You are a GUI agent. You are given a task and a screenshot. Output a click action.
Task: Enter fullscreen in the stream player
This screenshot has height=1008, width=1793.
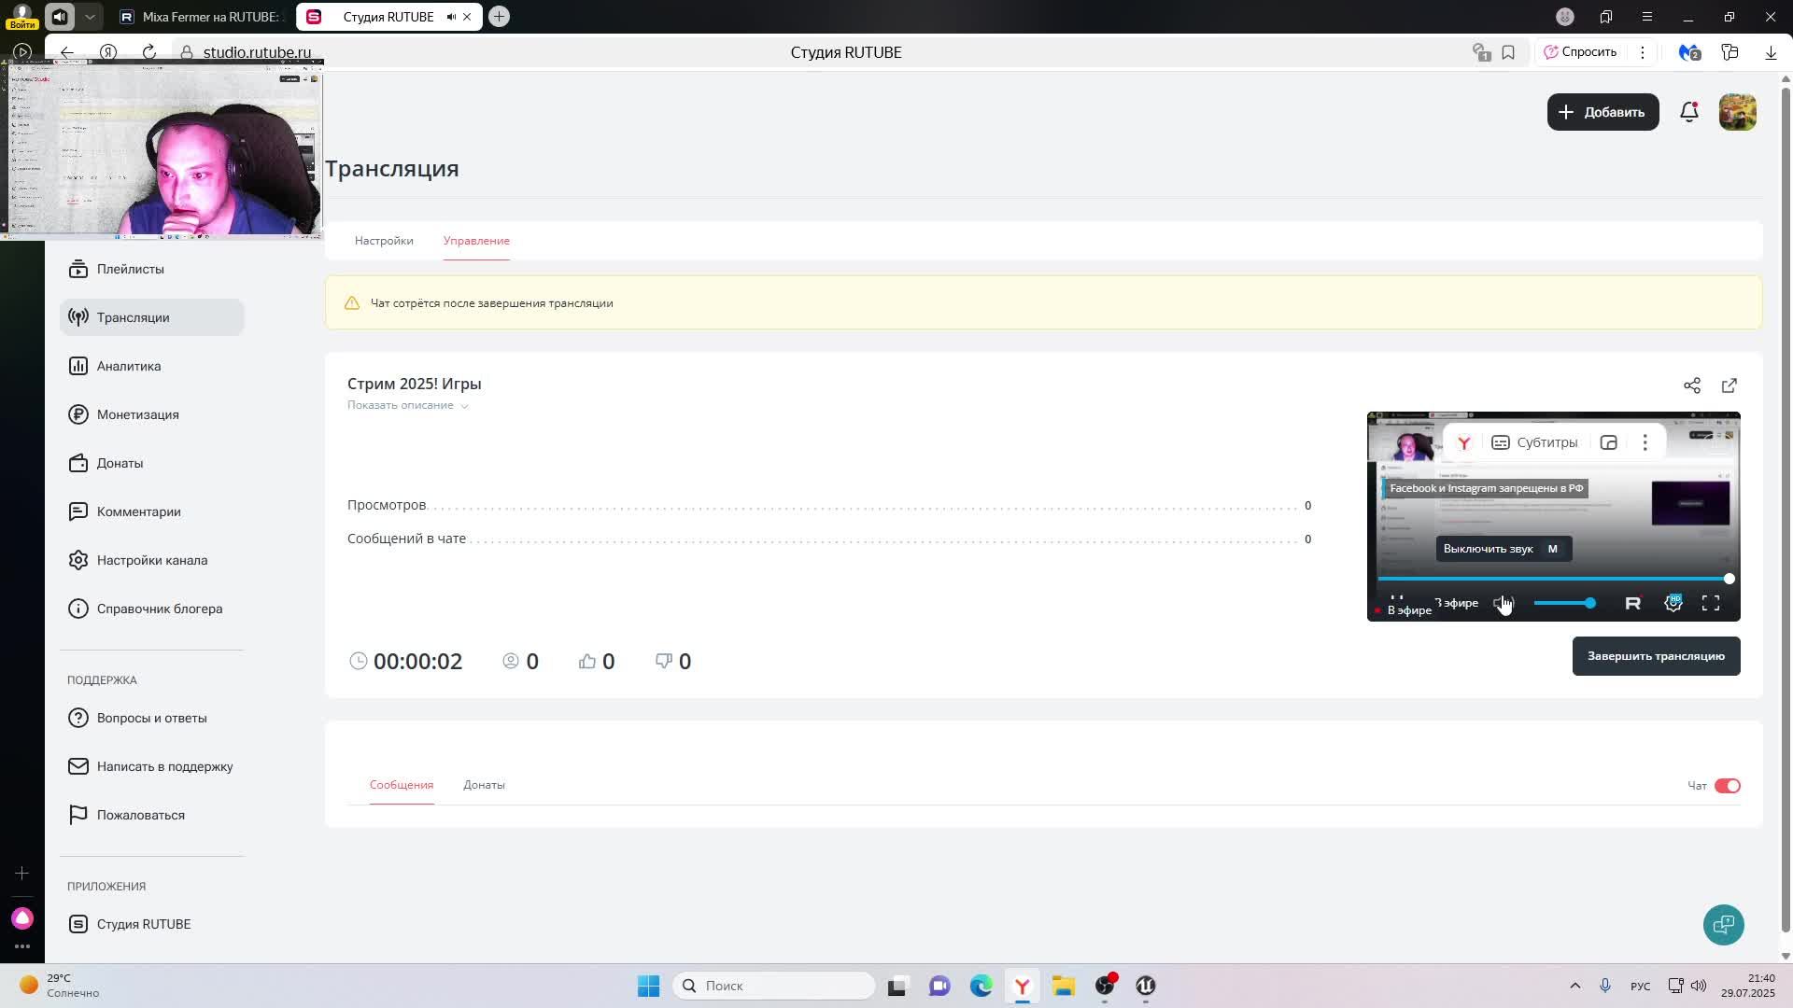coord(1710,603)
